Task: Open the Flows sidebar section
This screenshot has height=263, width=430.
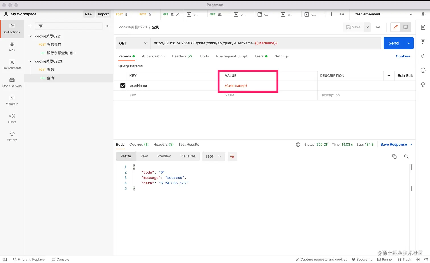Action: point(12,118)
